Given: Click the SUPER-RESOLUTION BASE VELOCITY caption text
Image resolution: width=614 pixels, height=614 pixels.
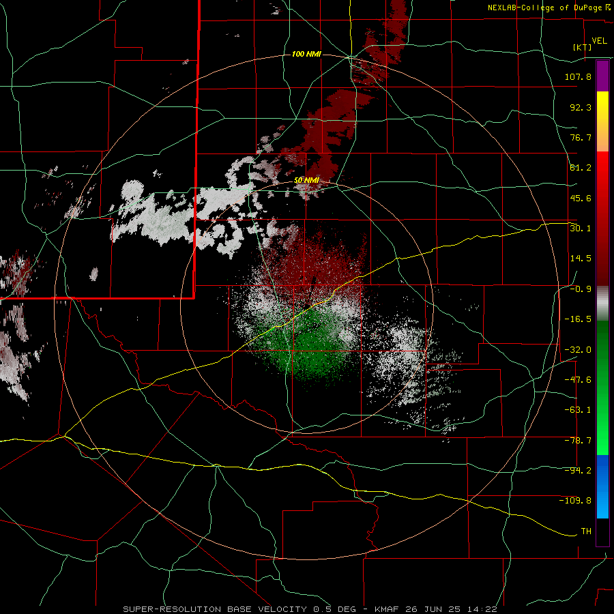Looking at the screenshot, I should (215, 609).
